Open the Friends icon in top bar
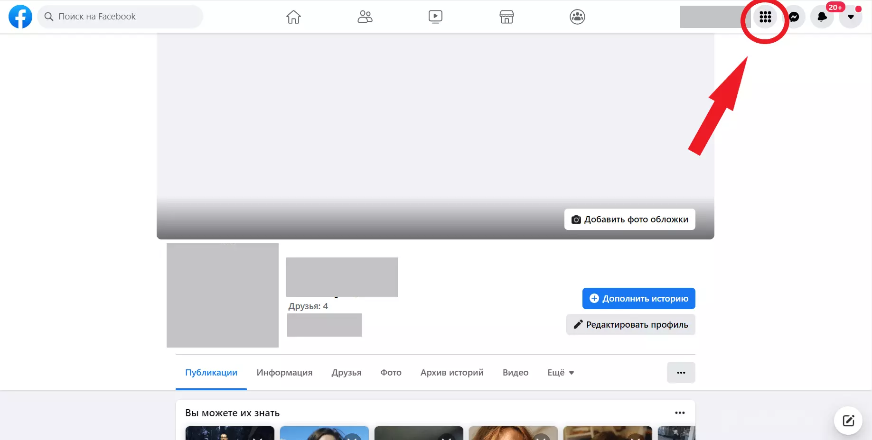 [365, 17]
